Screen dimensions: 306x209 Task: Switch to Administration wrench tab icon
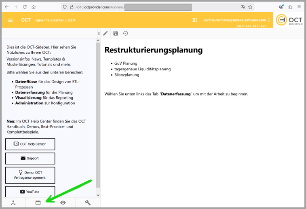[88, 203]
